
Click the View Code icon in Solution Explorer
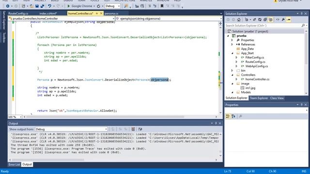(x=278, y=19)
